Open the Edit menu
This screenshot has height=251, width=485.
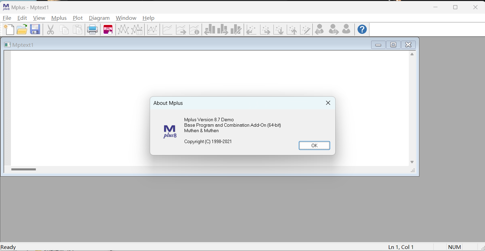coord(22,18)
